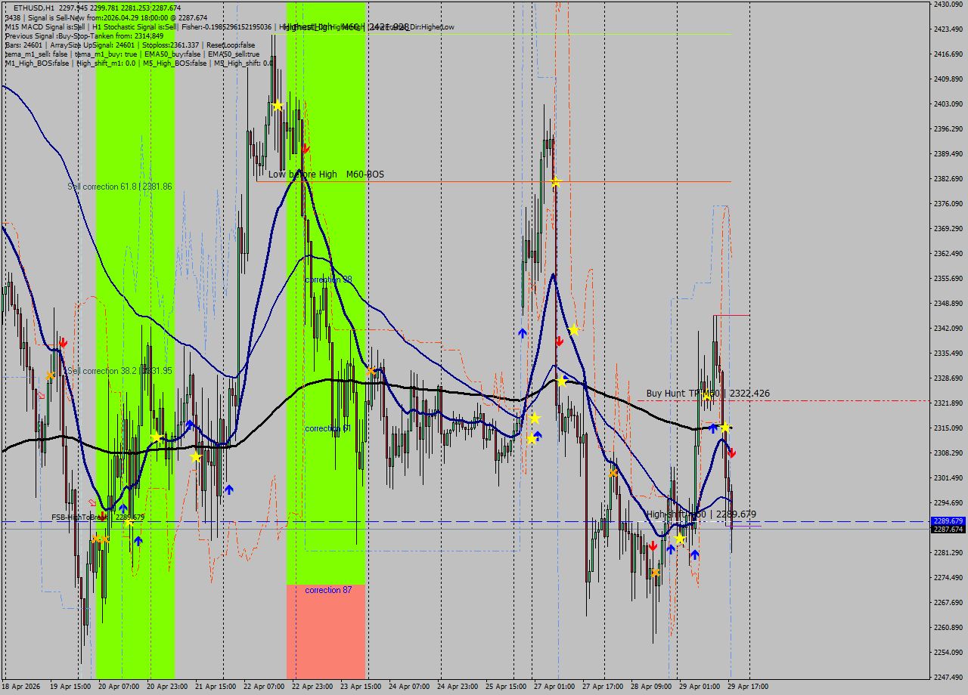Click the yellow star at the top of the 22 Apr rally
This screenshot has height=695, width=968.
click(x=277, y=107)
